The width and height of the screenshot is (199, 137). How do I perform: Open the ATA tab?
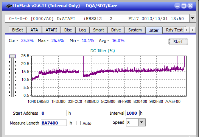pos(34,30)
